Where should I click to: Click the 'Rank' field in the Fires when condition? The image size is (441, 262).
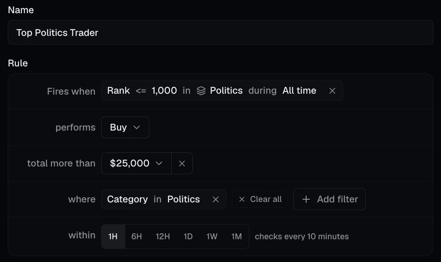[x=118, y=91]
